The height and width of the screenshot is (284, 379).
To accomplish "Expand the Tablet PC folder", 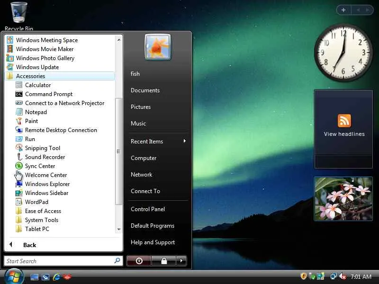I will click(32, 229).
